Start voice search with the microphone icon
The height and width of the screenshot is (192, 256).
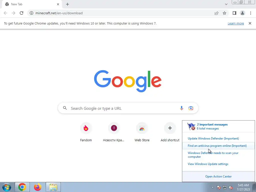tap(181, 108)
